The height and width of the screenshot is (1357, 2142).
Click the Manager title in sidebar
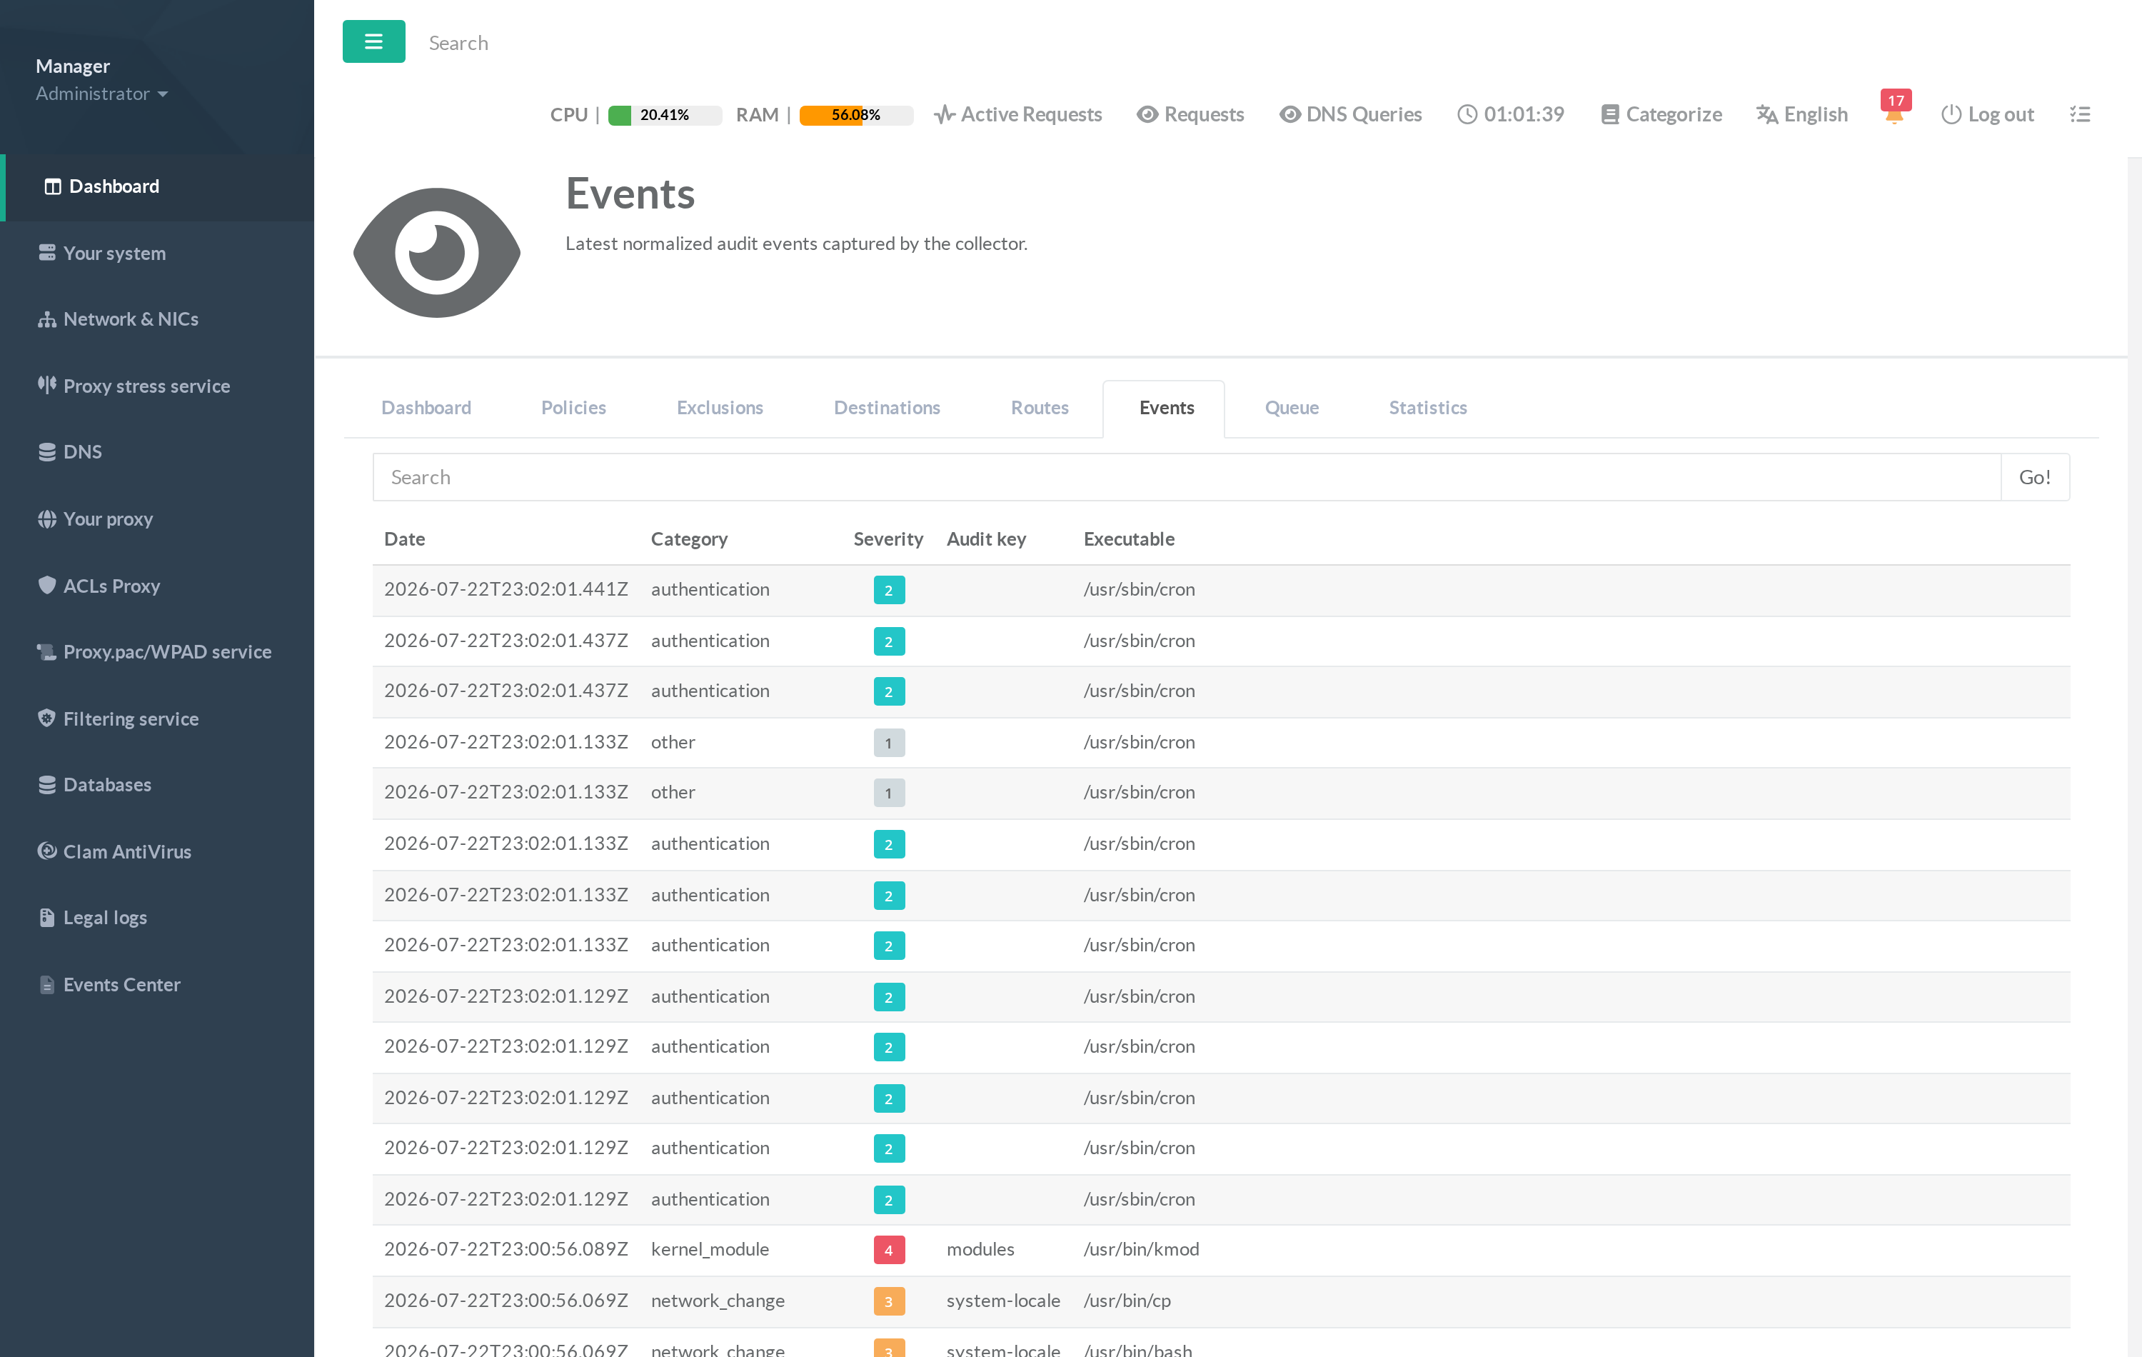pyautogui.click(x=73, y=66)
